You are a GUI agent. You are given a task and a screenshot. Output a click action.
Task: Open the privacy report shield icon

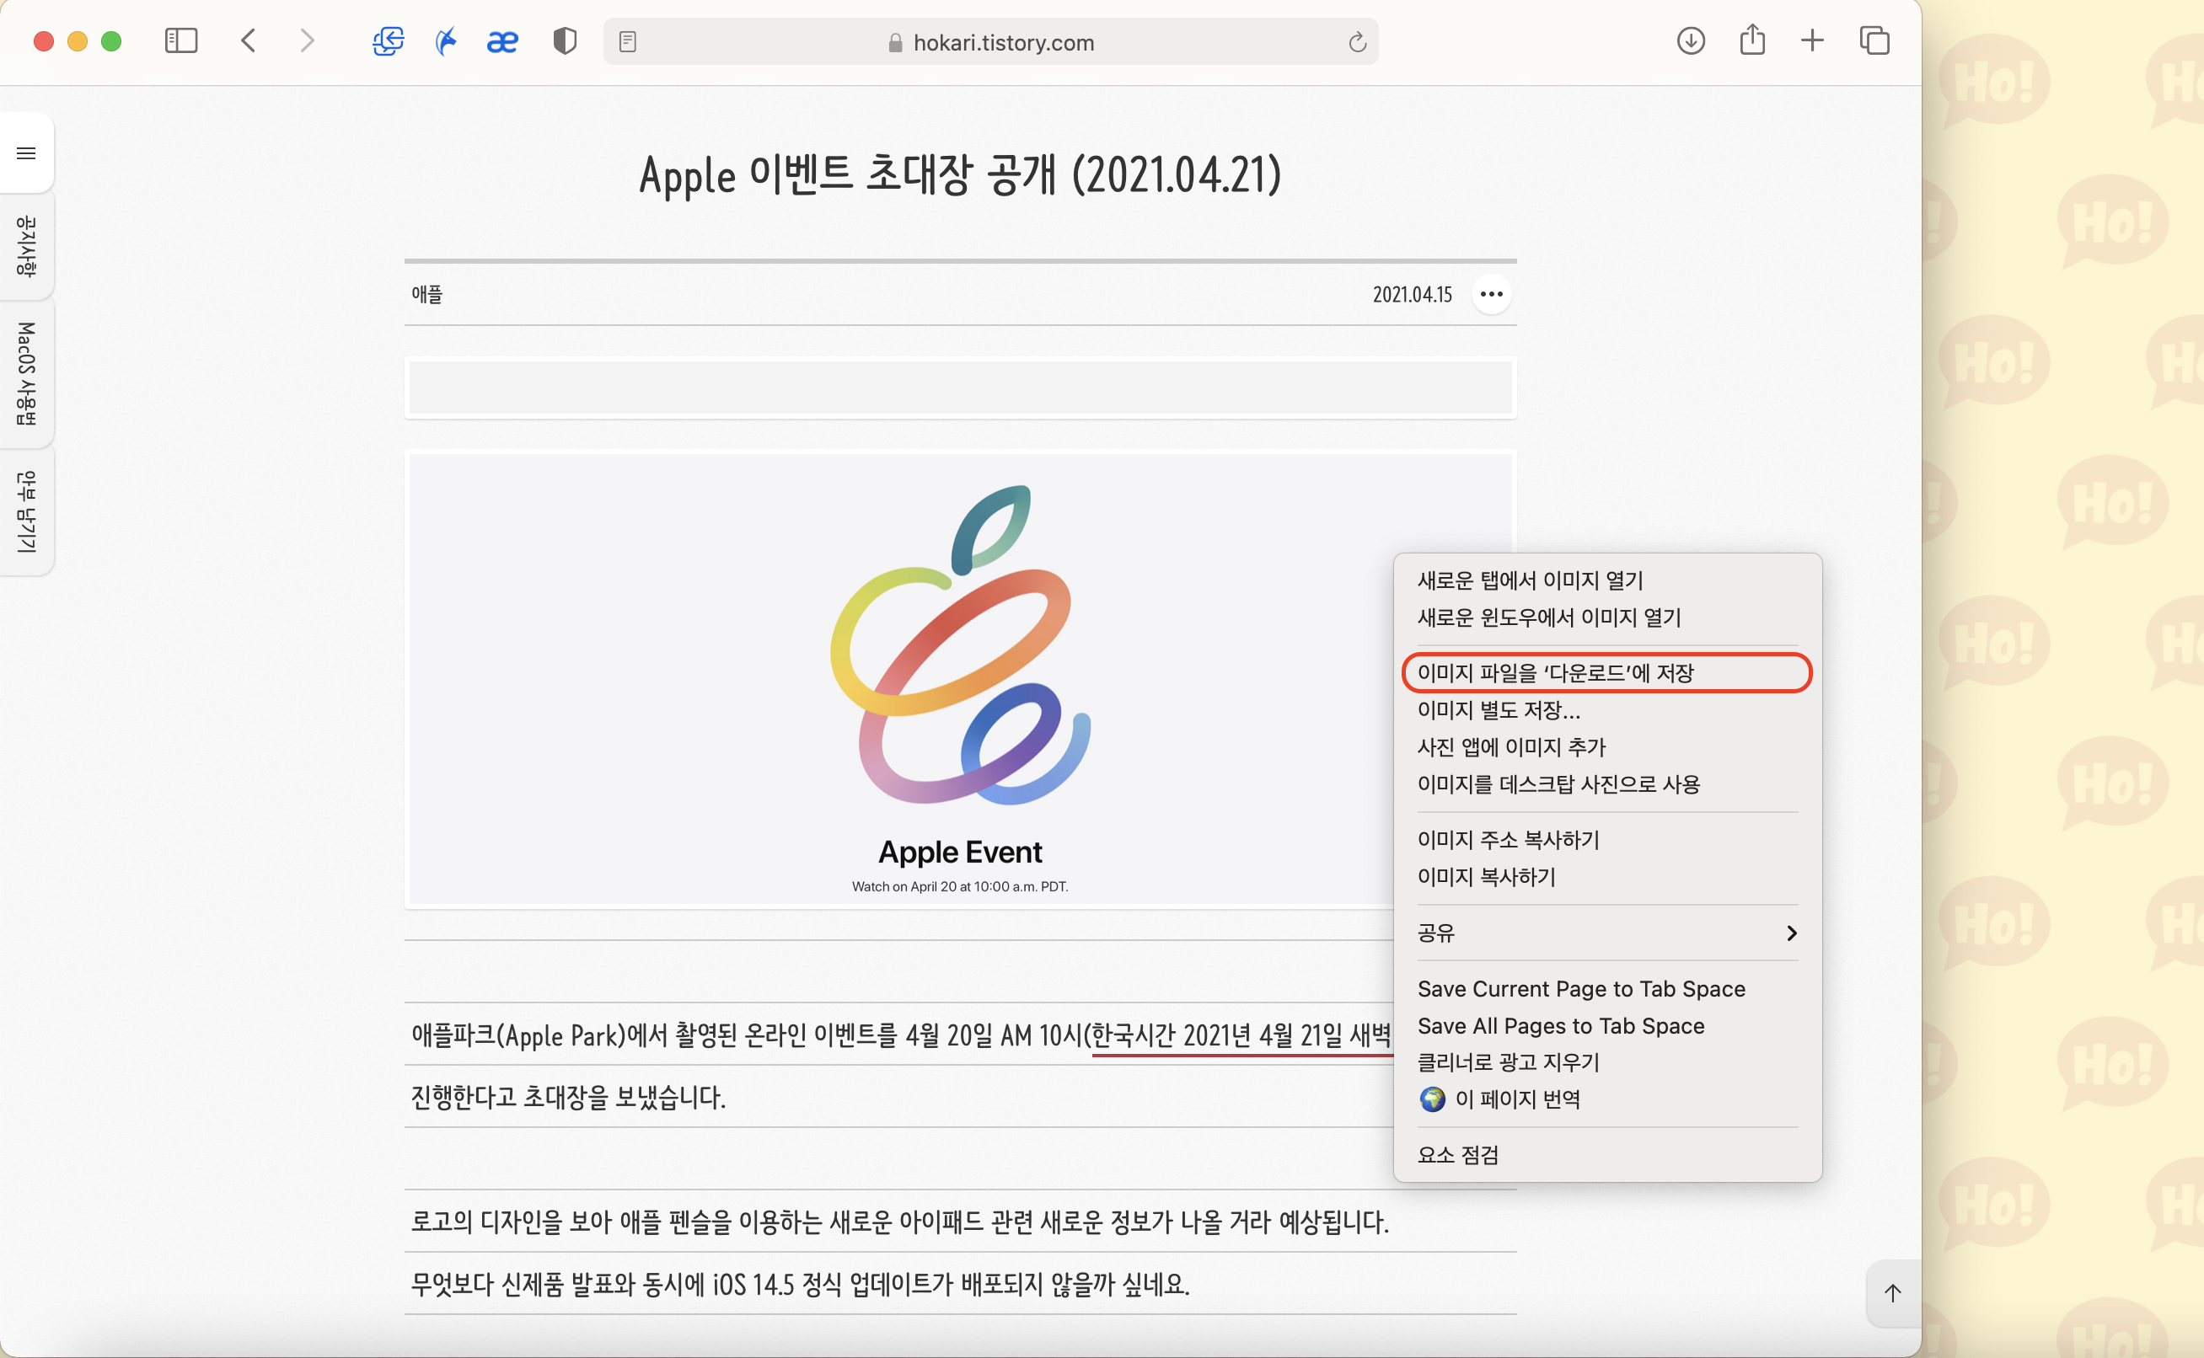(564, 40)
